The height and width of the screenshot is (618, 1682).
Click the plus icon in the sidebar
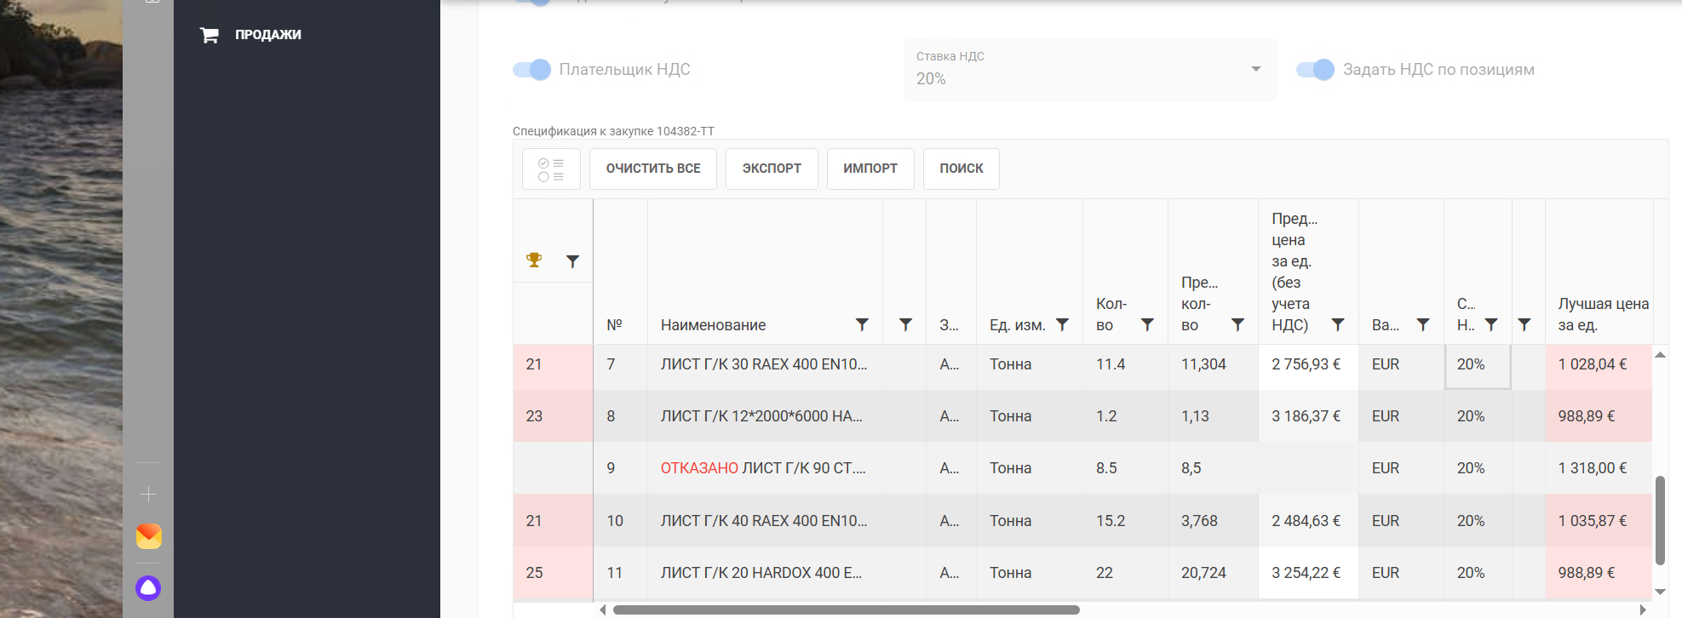tap(148, 495)
